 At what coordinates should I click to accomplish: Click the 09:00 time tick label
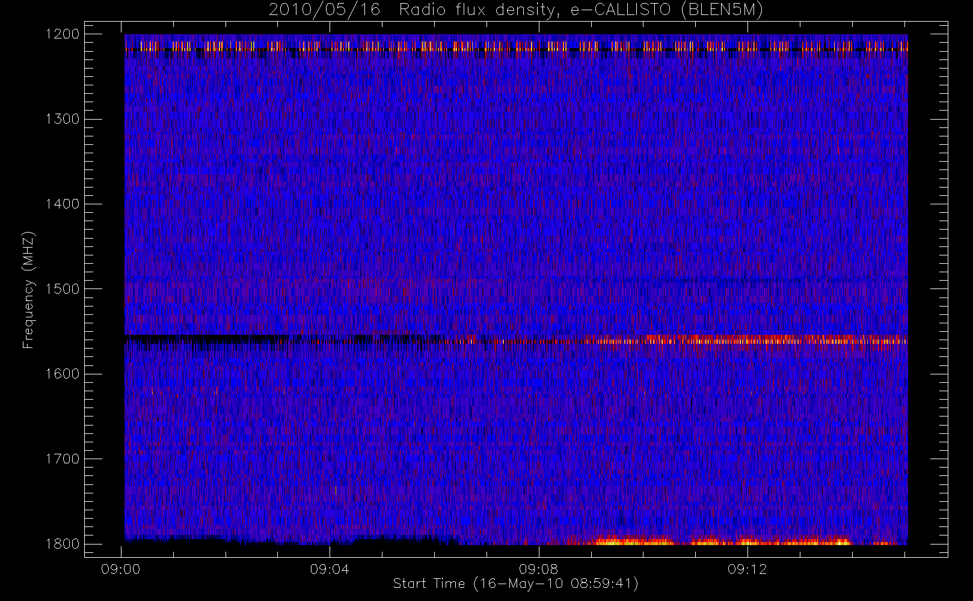pyautogui.click(x=121, y=569)
